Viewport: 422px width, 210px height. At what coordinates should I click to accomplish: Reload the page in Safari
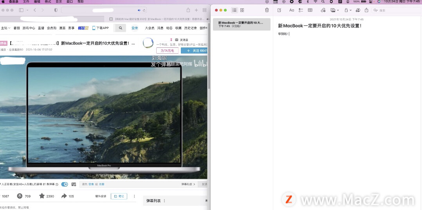[x=144, y=10]
